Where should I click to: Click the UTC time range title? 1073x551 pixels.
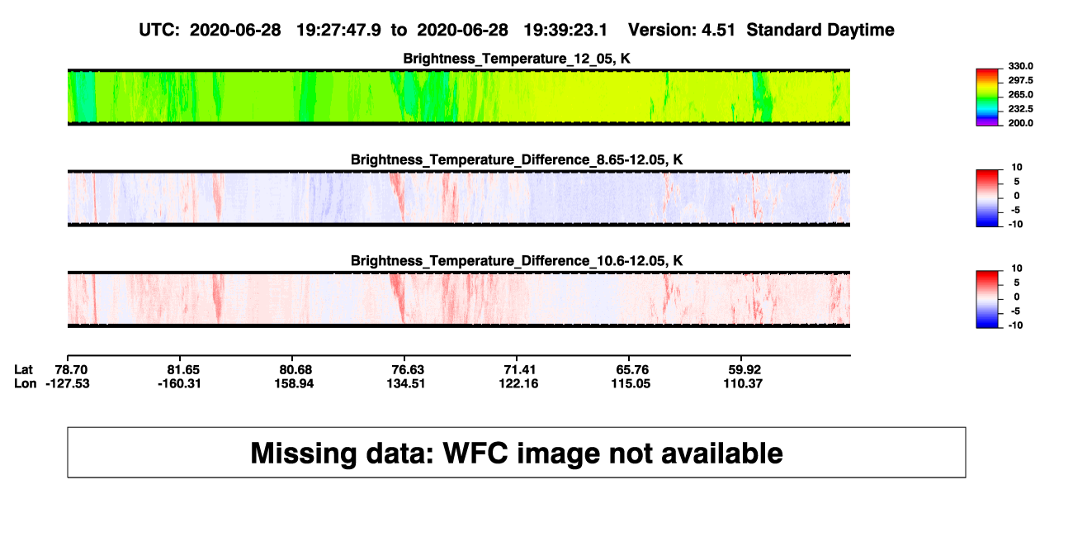click(x=517, y=31)
